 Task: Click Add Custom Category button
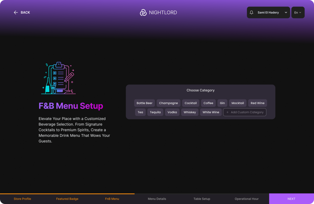click(x=245, y=112)
